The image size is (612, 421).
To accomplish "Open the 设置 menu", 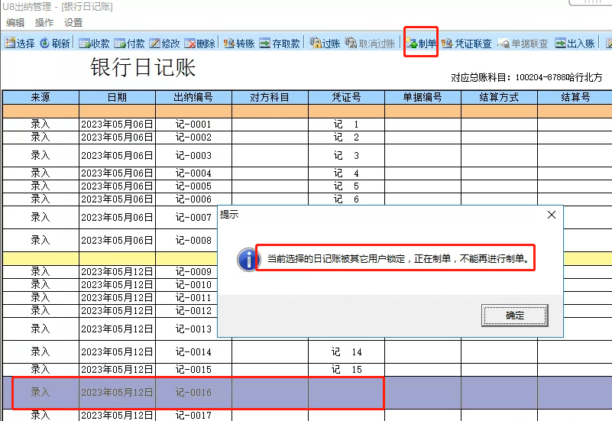I will pos(73,23).
